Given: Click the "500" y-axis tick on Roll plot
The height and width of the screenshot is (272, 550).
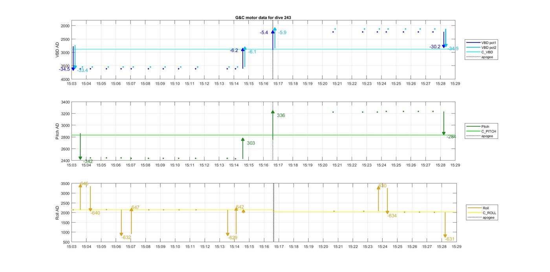Looking at the screenshot, I should (66, 242).
